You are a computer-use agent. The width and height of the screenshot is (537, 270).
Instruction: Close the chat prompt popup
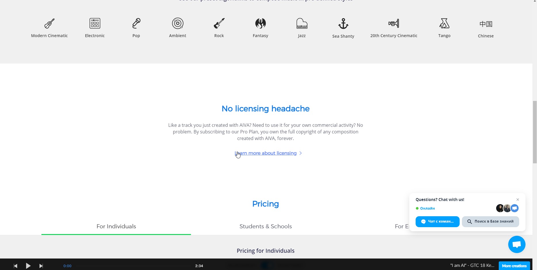[518, 200]
